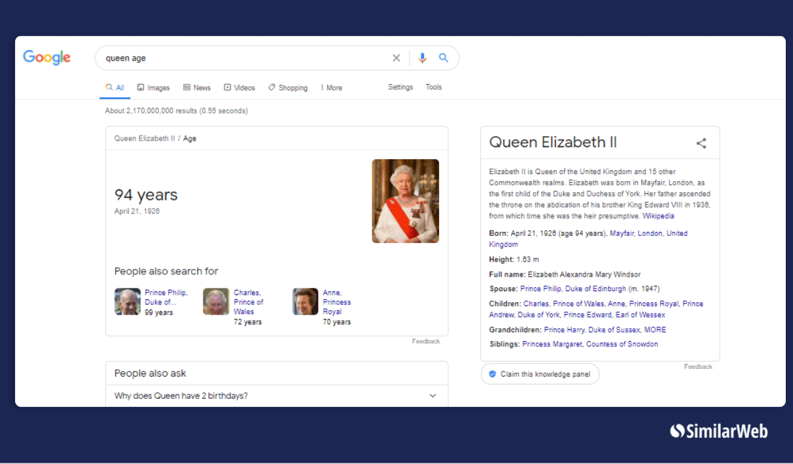Image resolution: width=793 pixels, height=464 pixels.
Task: Expand 'Why does Queen have 2 birthdays?'
Action: (x=276, y=396)
